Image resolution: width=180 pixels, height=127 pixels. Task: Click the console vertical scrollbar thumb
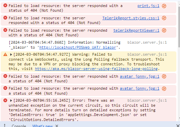[x=179, y=27]
